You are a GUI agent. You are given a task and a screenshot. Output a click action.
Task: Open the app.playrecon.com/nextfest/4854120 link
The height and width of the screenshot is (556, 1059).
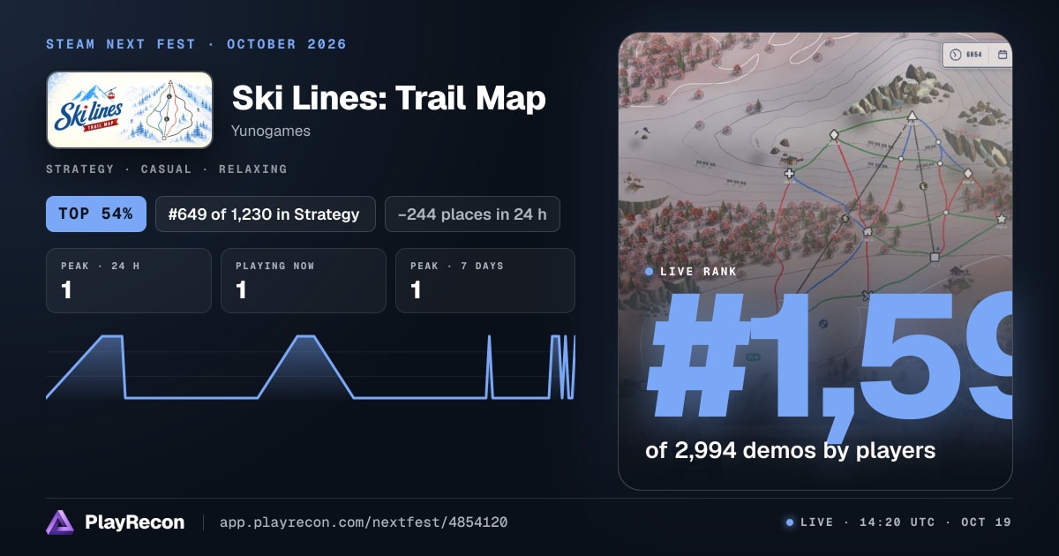point(363,522)
